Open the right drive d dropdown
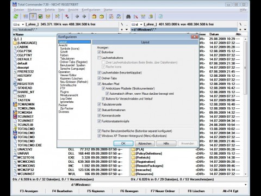 coord(136,24)
